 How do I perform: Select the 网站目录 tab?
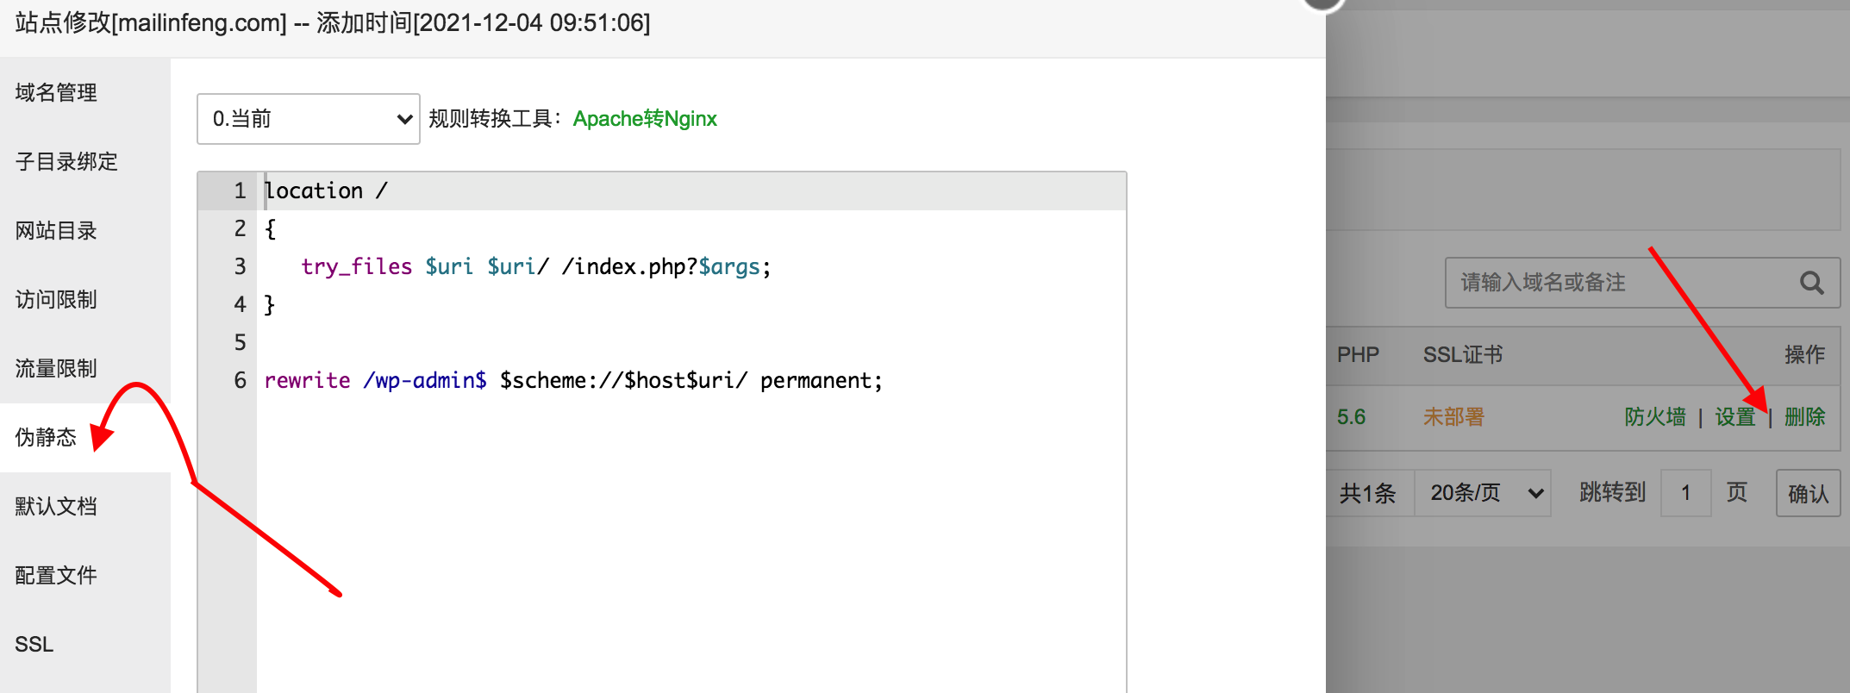tap(56, 230)
